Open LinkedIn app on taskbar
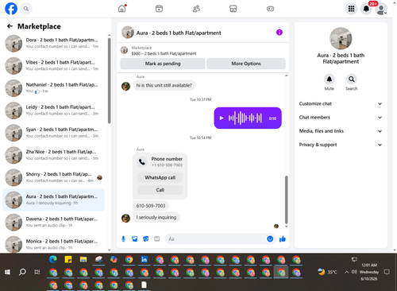Image resolution: width=397 pixels, height=291 pixels. pyautogui.click(x=144, y=259)
